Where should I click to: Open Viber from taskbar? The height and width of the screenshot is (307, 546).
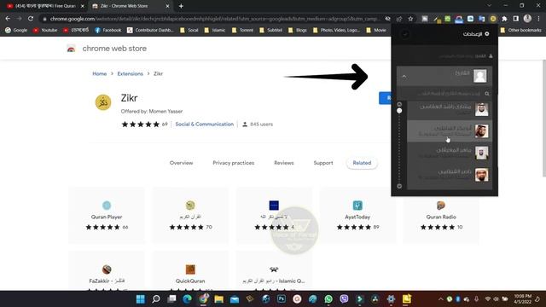[x=344, y=299]
